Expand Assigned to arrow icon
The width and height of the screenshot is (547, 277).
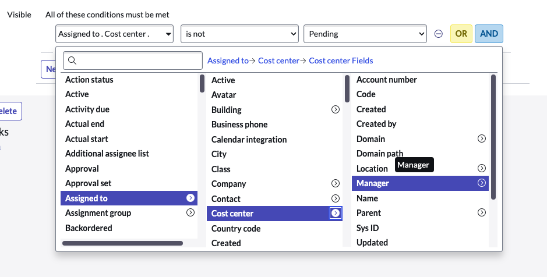(190, 198)
